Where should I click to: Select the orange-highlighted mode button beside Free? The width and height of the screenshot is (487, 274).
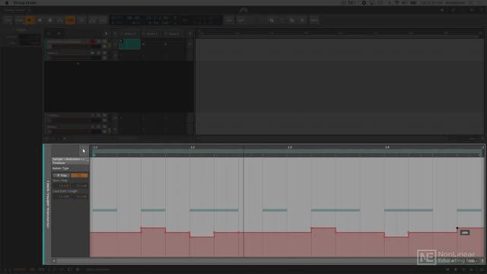click(x=79, y=176)
